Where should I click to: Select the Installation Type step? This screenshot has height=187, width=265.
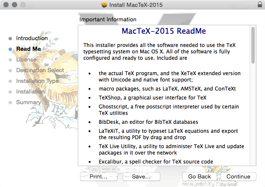click(37, 81)
